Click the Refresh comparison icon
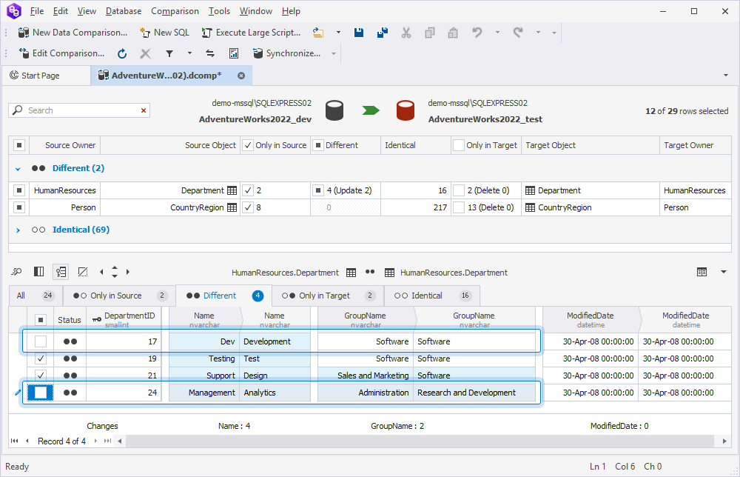Screen dimensions: 740x477 coord(122,53)
